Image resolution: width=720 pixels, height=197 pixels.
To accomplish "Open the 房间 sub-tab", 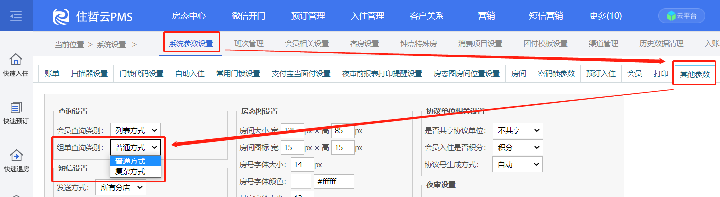I will tap(519, 74).
